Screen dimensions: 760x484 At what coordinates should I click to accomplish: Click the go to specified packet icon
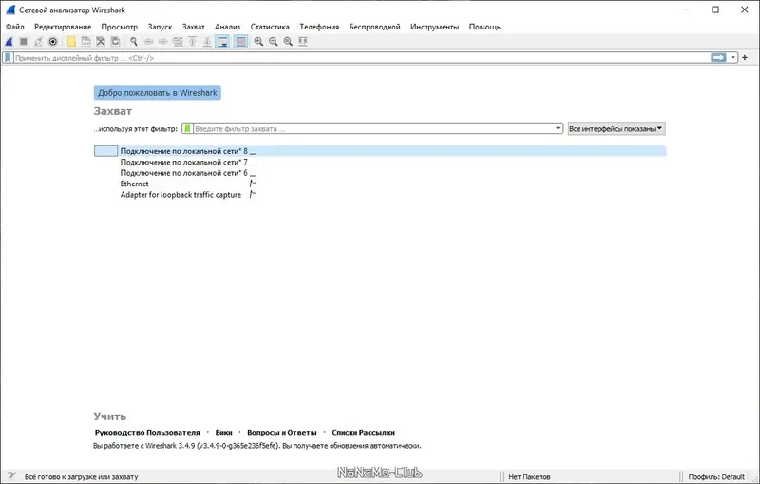[x=178, y=42]
